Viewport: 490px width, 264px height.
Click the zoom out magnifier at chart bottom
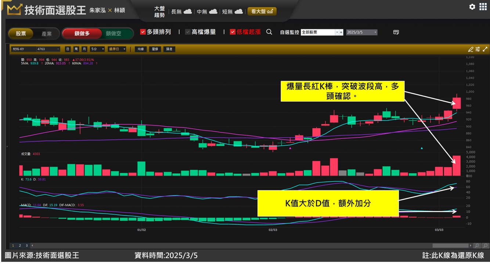point(485,246)
